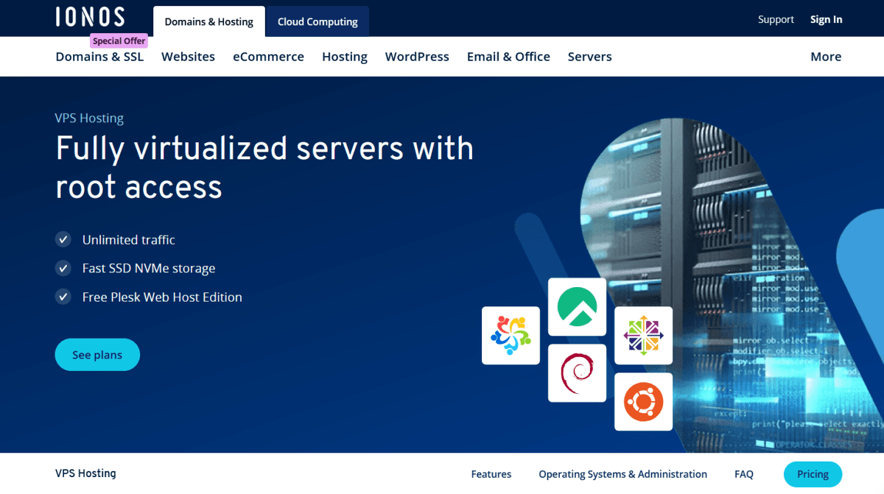Jump to the Features section
The height and width of the screenshot is (494, 884).
pyautogui.click(x=491, y=474)
